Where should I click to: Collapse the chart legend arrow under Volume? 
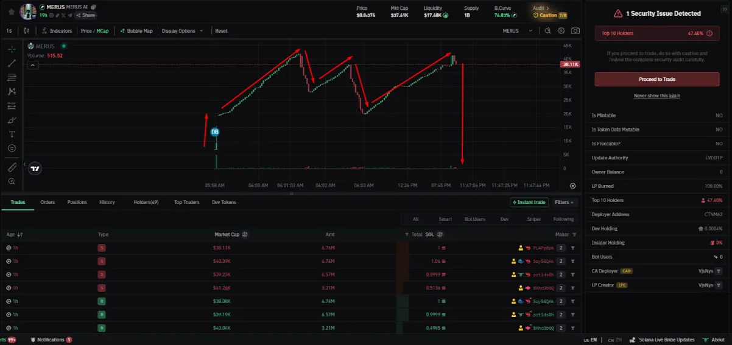point(33,65)
